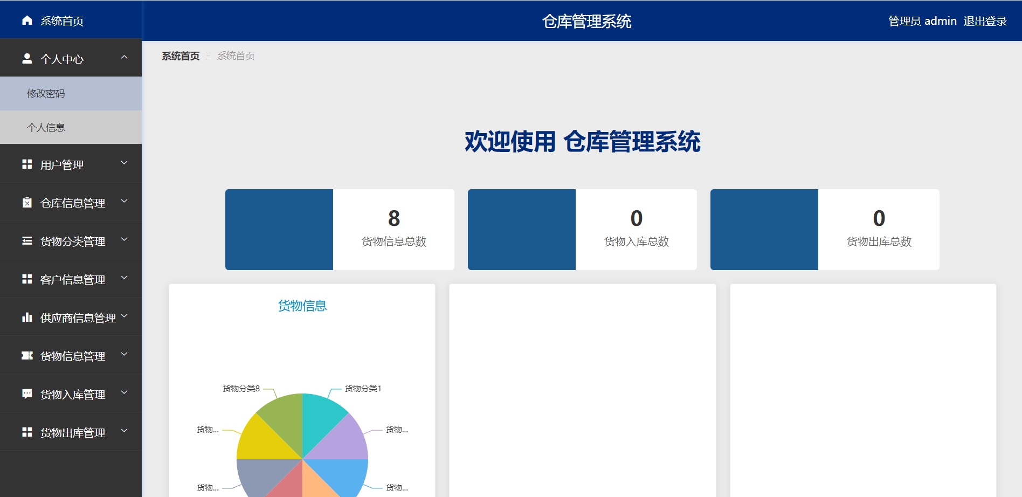
Task: Click the blue panel on the 货物信息总数 card
Action: coord(279,230)
